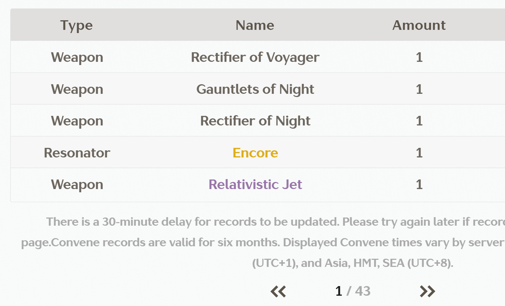Click the amount in the Encore row

[x=419, y=153]
